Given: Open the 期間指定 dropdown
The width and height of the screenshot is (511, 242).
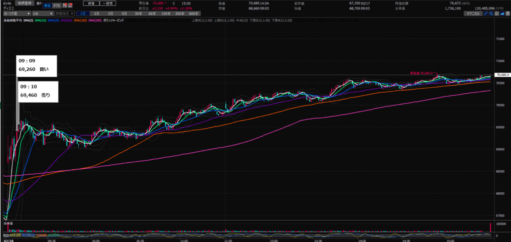Looking at the screenshot, I should point(64,13).
